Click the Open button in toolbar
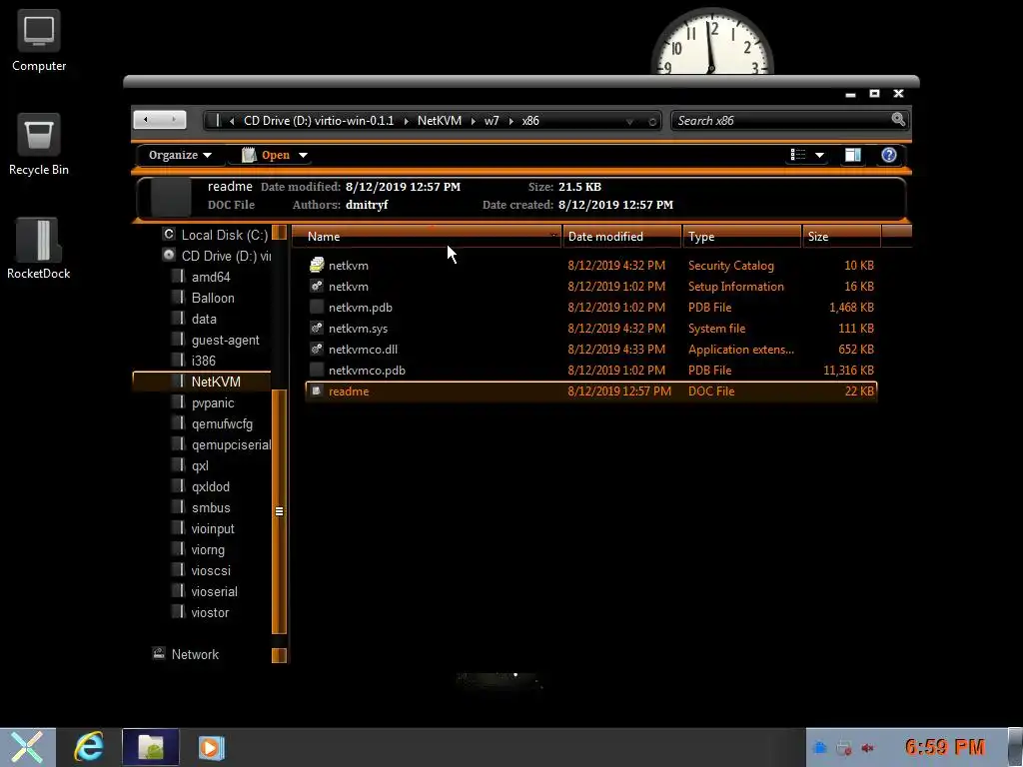This screenshot has width=1023, height=767. click(x=266, y=155)
